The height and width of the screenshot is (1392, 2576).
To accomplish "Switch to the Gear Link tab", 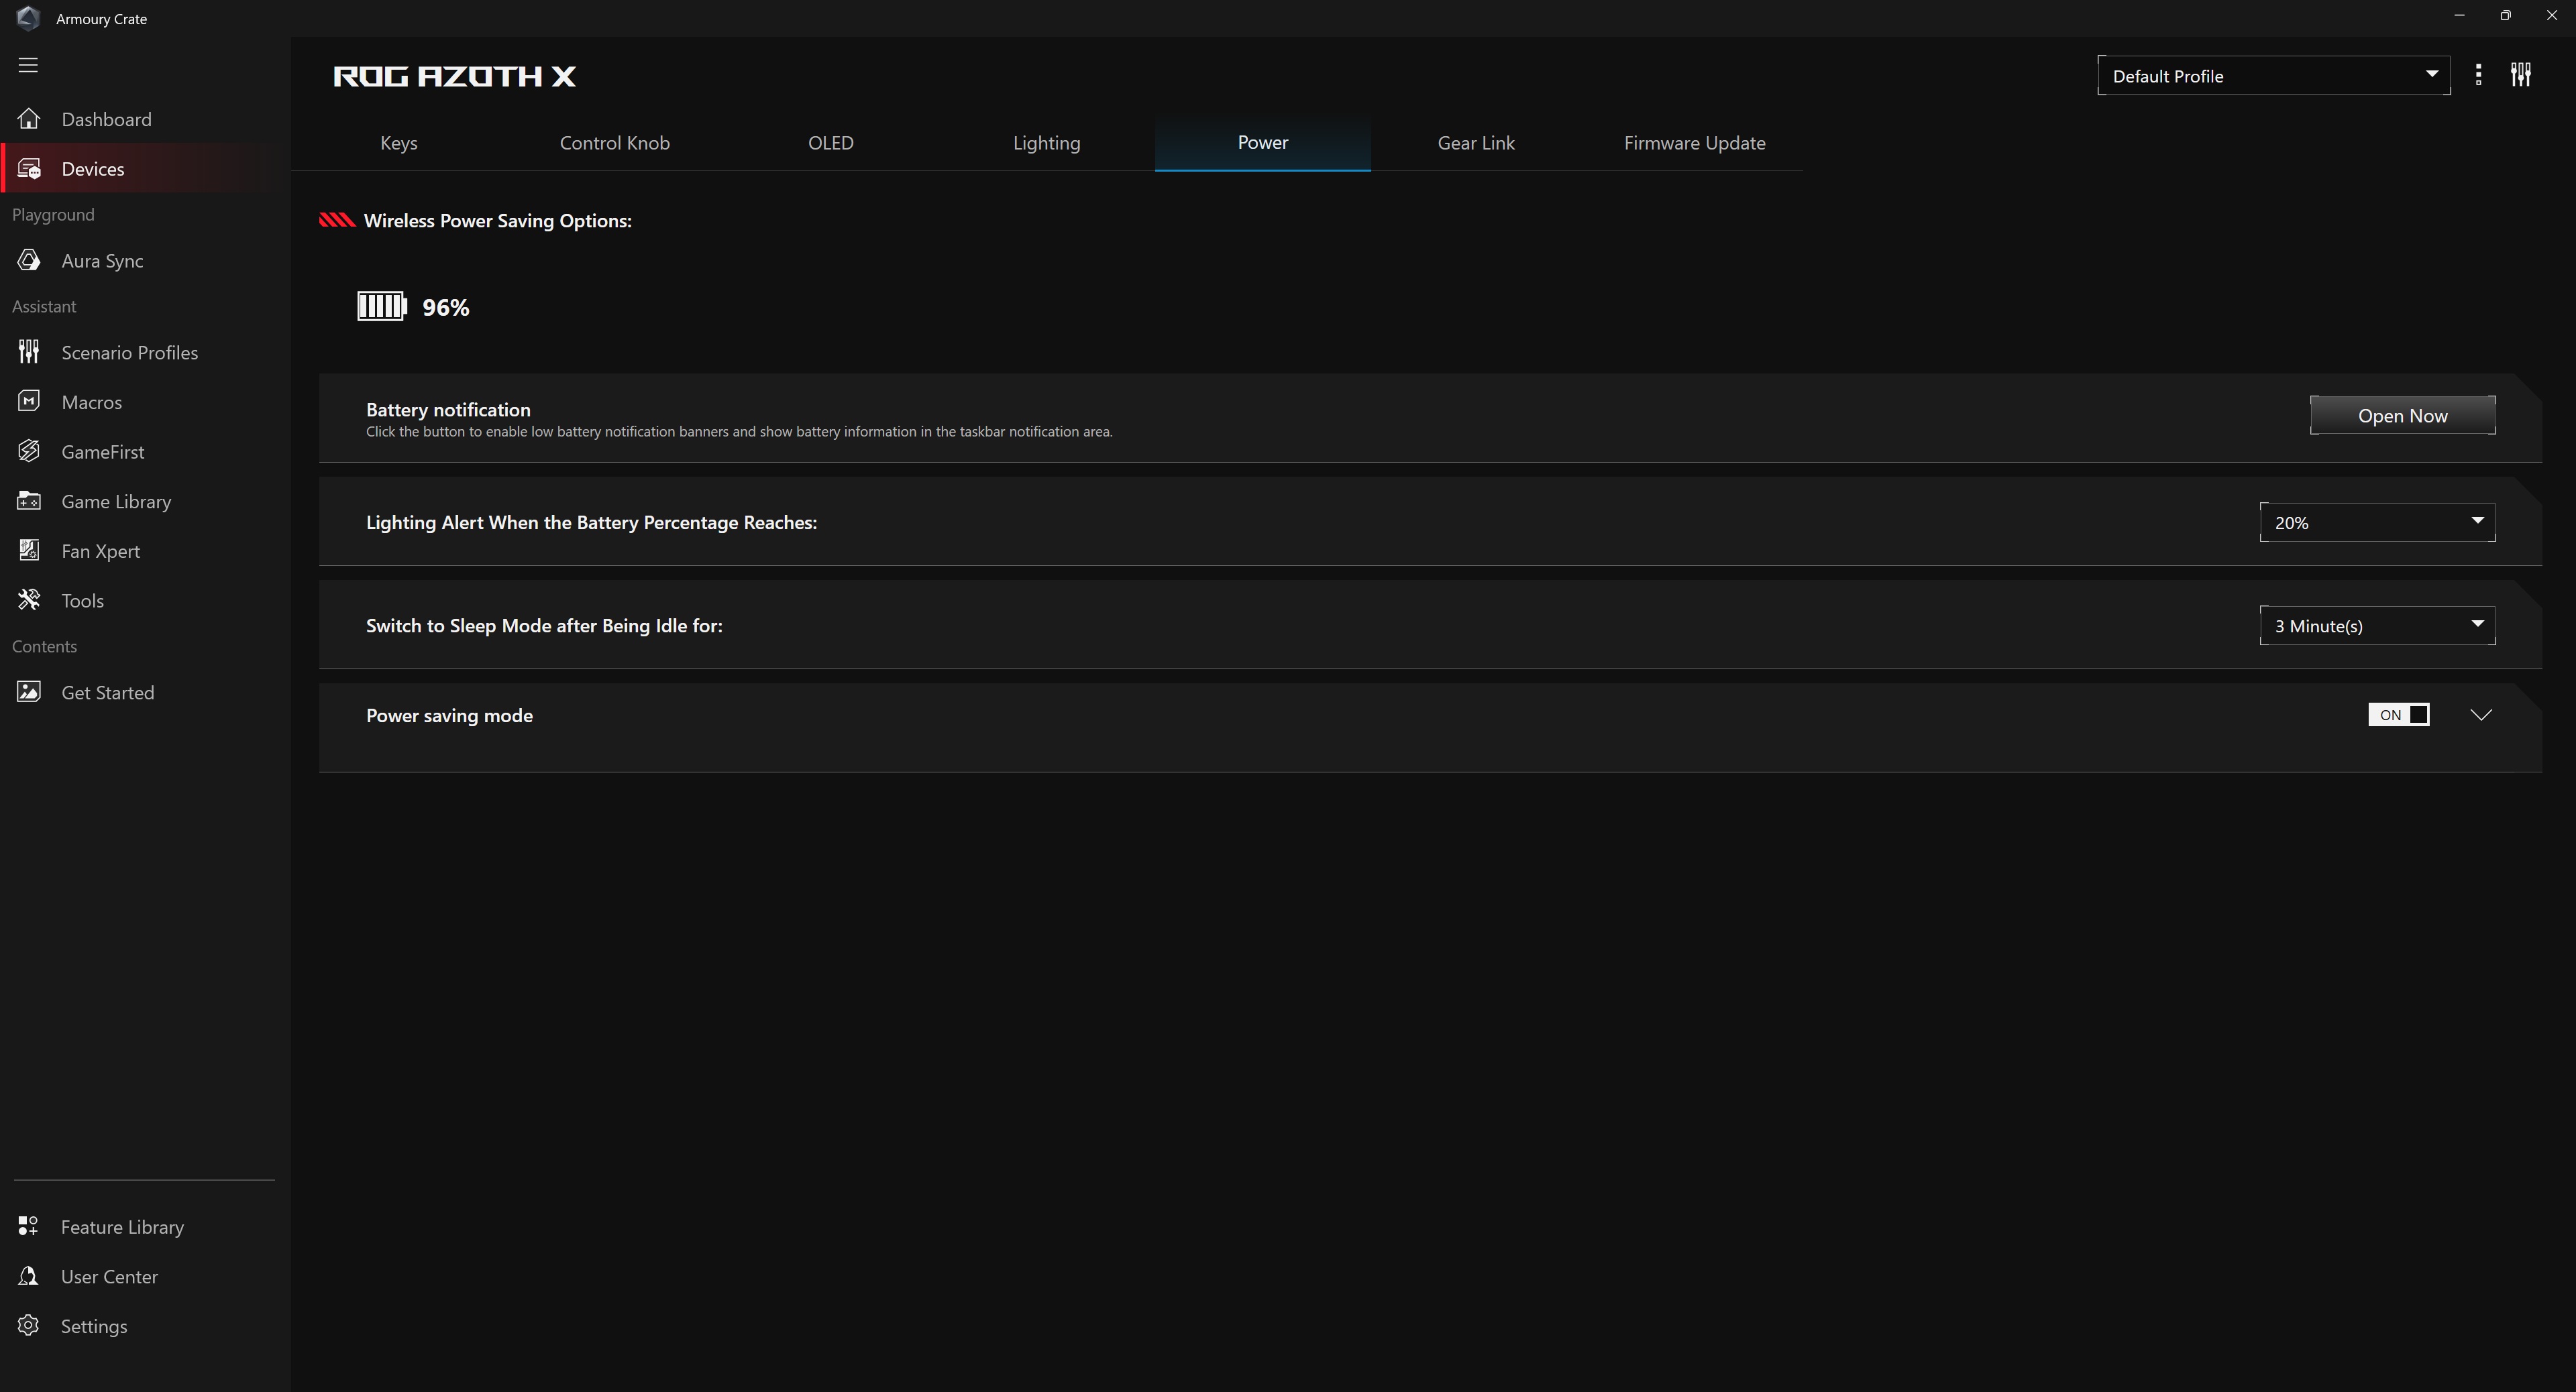I will click(x=1476, y=143).
